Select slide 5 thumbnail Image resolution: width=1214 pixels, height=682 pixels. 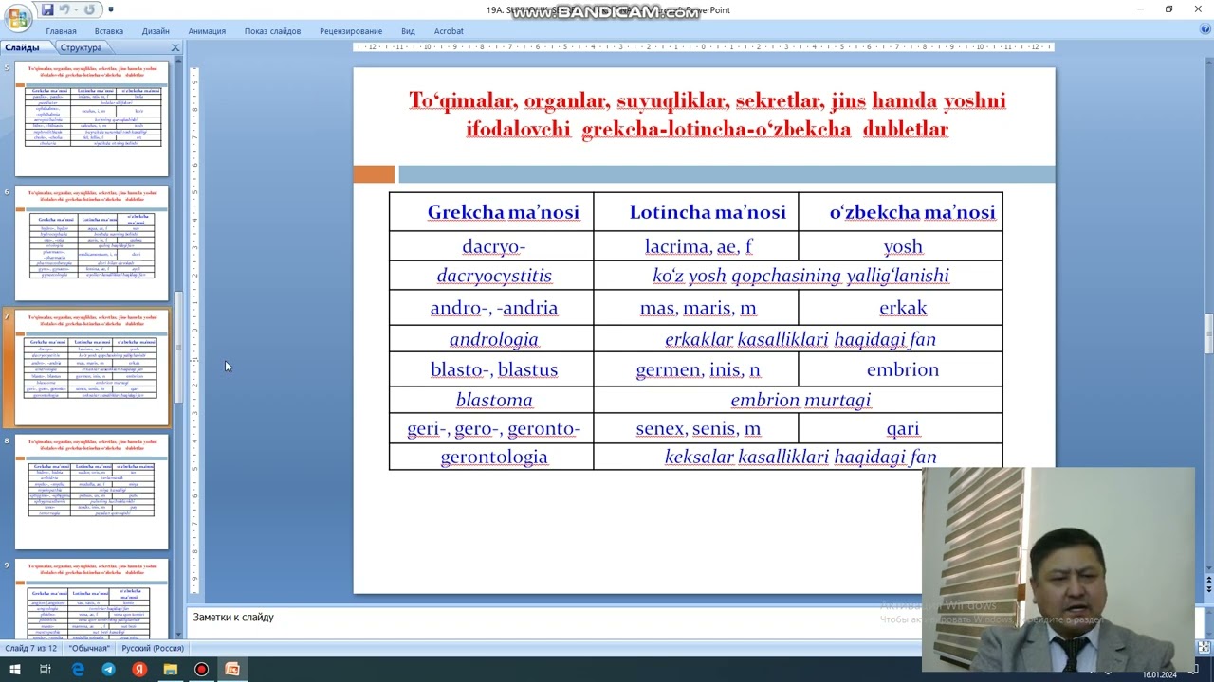pyautogui.click(x=92, y=118)
